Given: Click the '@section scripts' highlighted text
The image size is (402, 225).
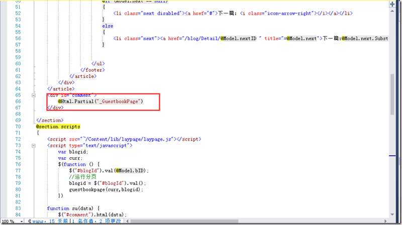Looking at the screenshot, I should click(58, 127).
